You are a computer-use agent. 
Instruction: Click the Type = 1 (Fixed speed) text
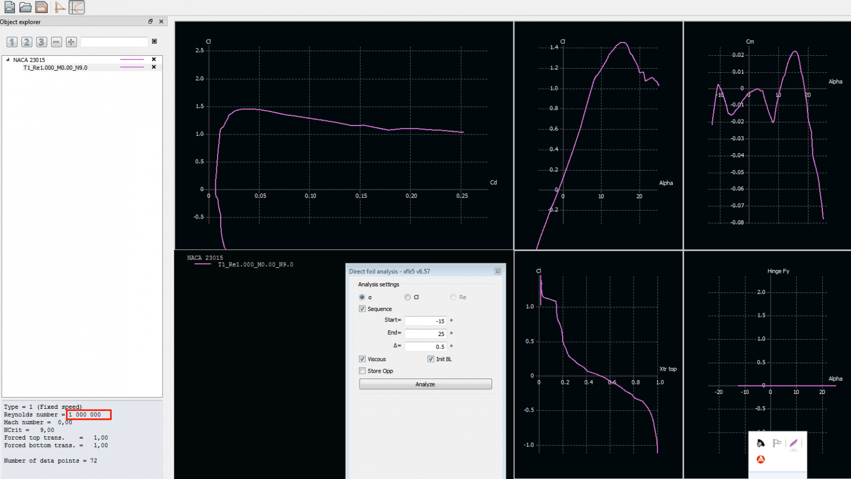click(x=43, y=407)
